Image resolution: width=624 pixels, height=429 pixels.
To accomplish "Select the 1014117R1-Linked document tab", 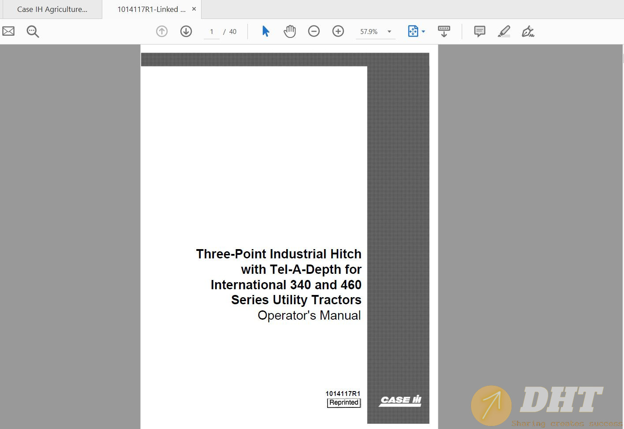I will [x=151, y=9].
